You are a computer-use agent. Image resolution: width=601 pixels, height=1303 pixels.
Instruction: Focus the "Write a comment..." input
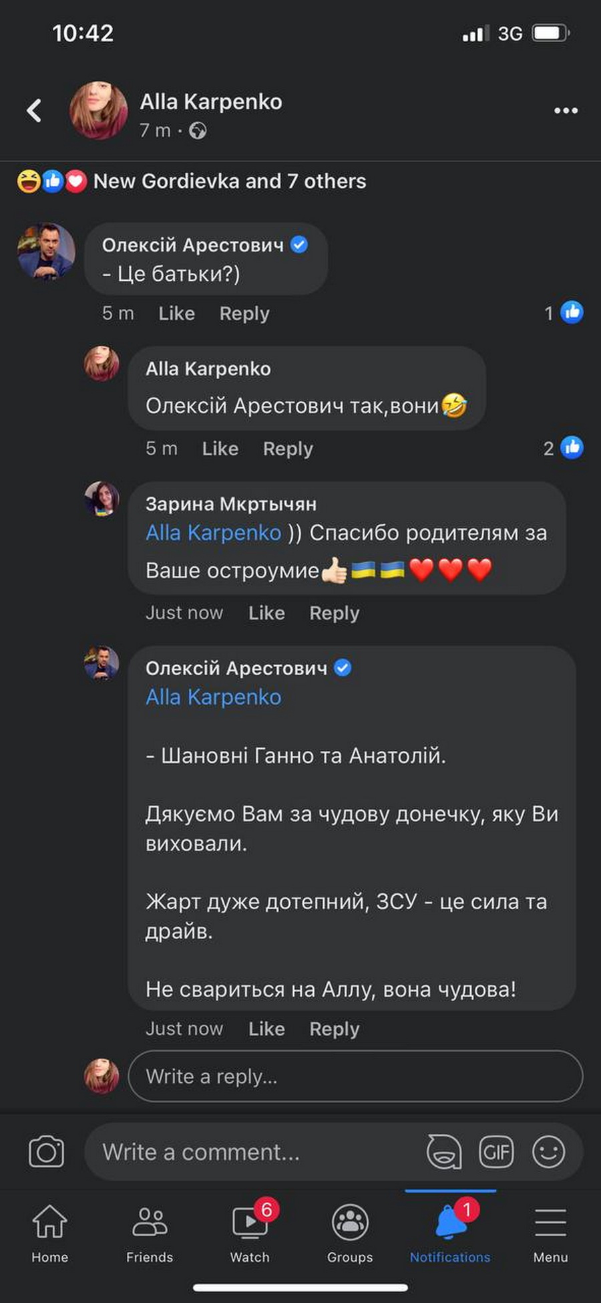click(254, 1152)
